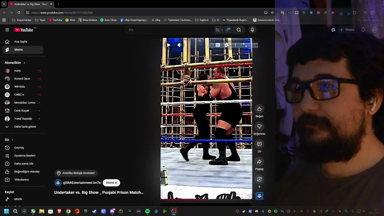Open File Explorer from taskbar

point(42,211)
